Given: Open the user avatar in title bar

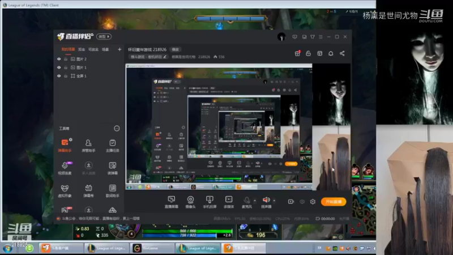Looking at the screenshot, I should (281, 37).
